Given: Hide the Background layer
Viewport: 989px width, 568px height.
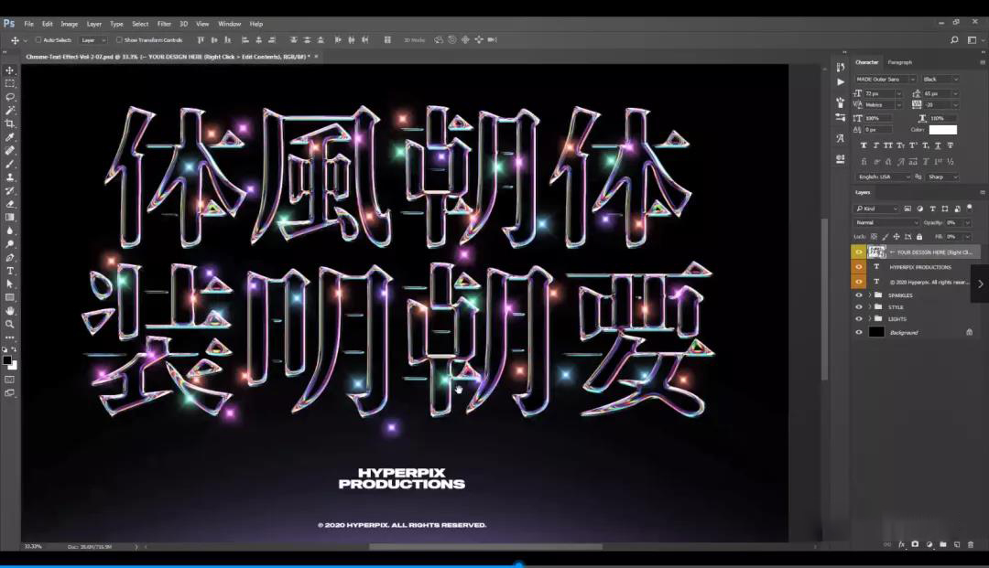Looking at the screenshot, I should pyautogui.click(x=859, y=332).
